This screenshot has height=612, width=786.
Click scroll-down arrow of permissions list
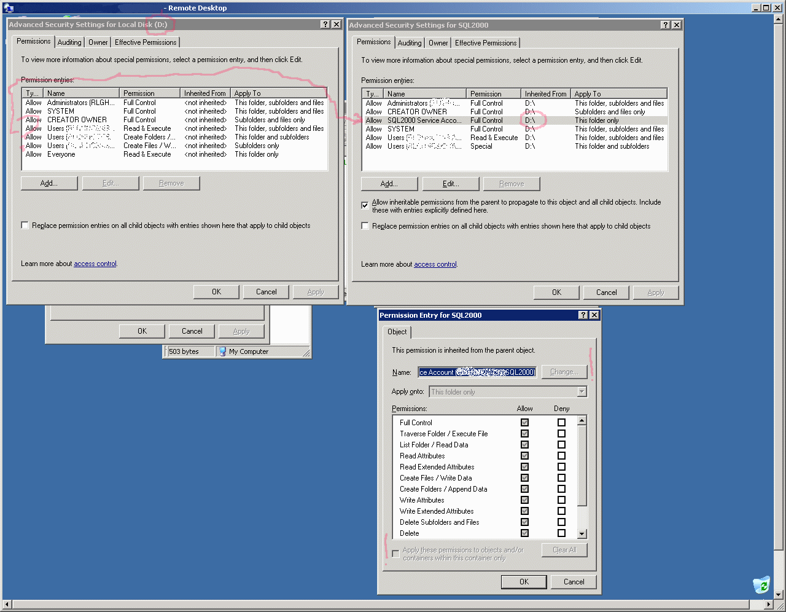(x=582, y=534)
